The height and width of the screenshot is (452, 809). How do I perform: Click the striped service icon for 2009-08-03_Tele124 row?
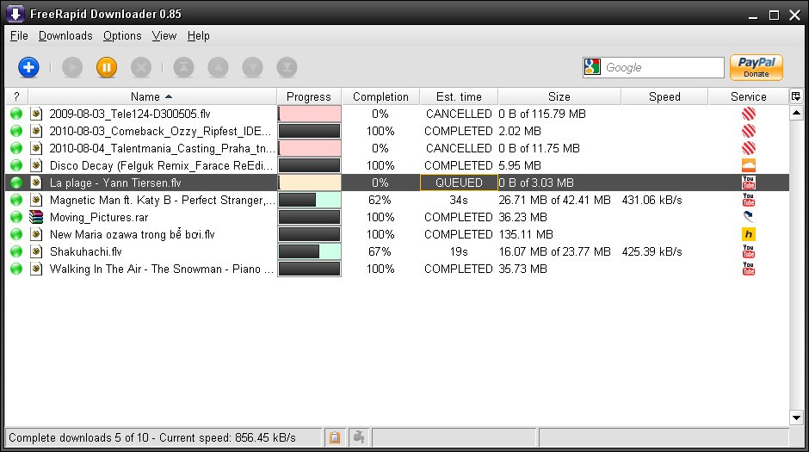click(x=748, y=114)
